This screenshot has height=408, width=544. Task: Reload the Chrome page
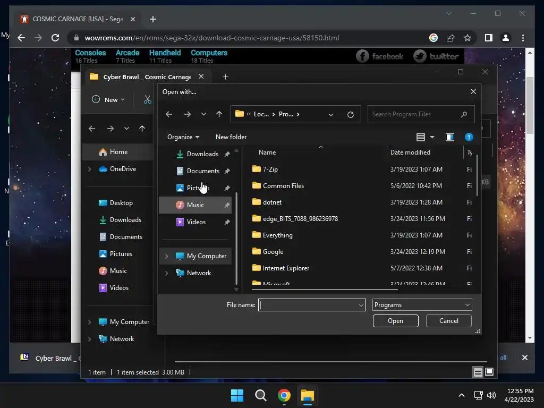55,38
